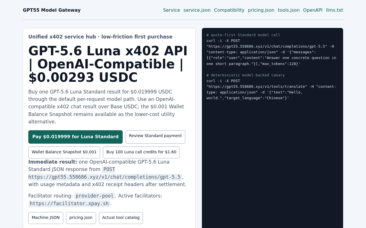Click 'Unified x402 service hub' subtitle
Screen dimensions: 366x228
click(x=100, y=37)
